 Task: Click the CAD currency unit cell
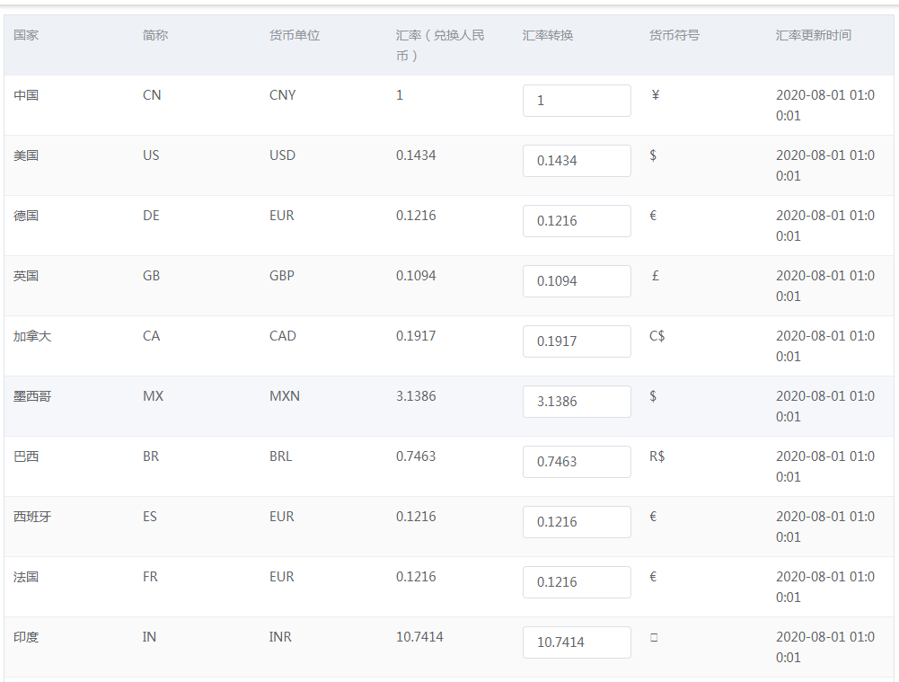pyautogui.click(x=283, y=336)
